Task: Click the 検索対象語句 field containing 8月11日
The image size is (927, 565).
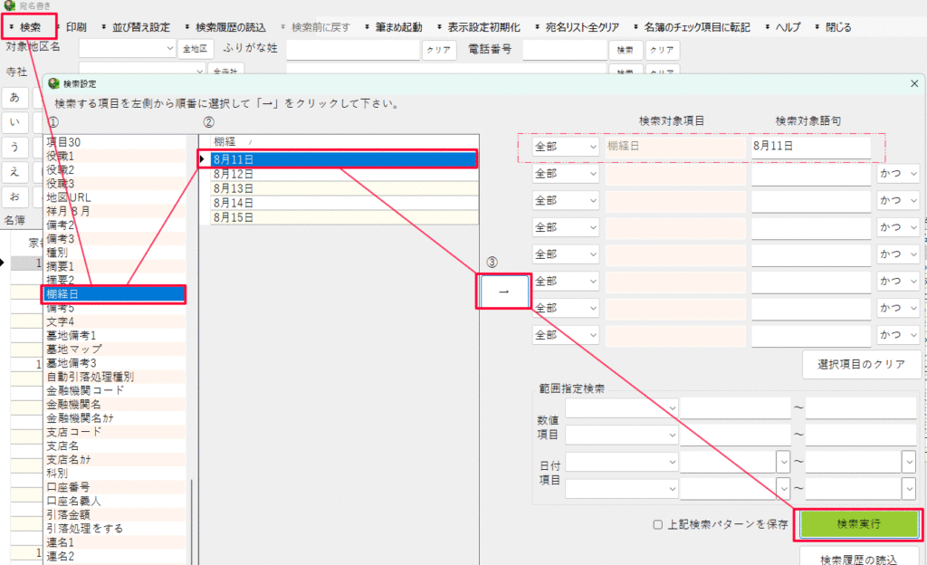Action: point(809,147)
